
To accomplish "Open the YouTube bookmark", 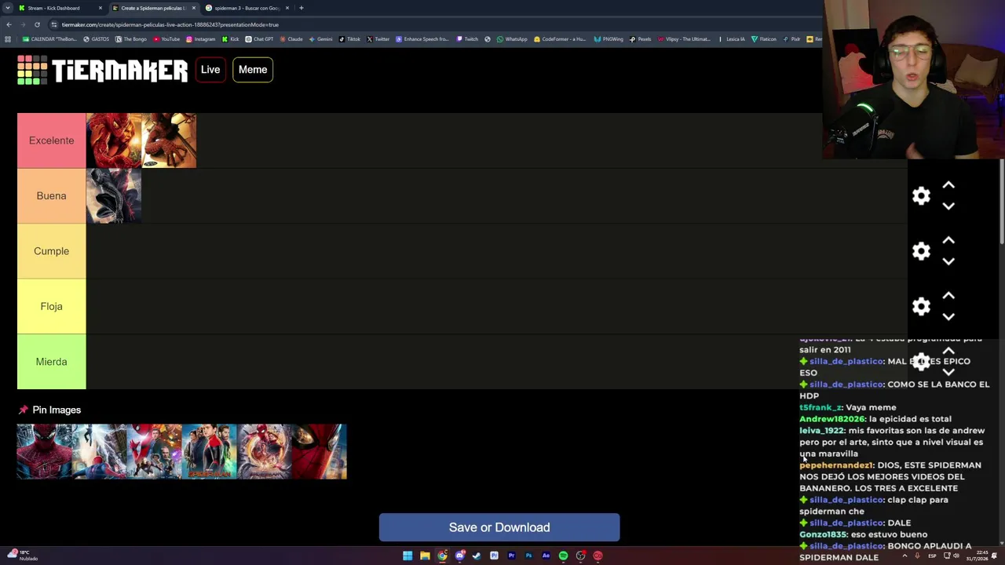I will pyautogui.click(x=166, y=39).
